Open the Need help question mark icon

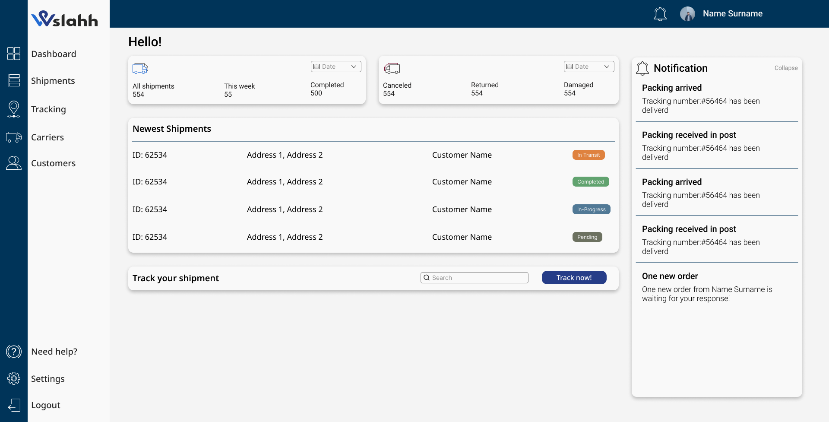point(14,351)
